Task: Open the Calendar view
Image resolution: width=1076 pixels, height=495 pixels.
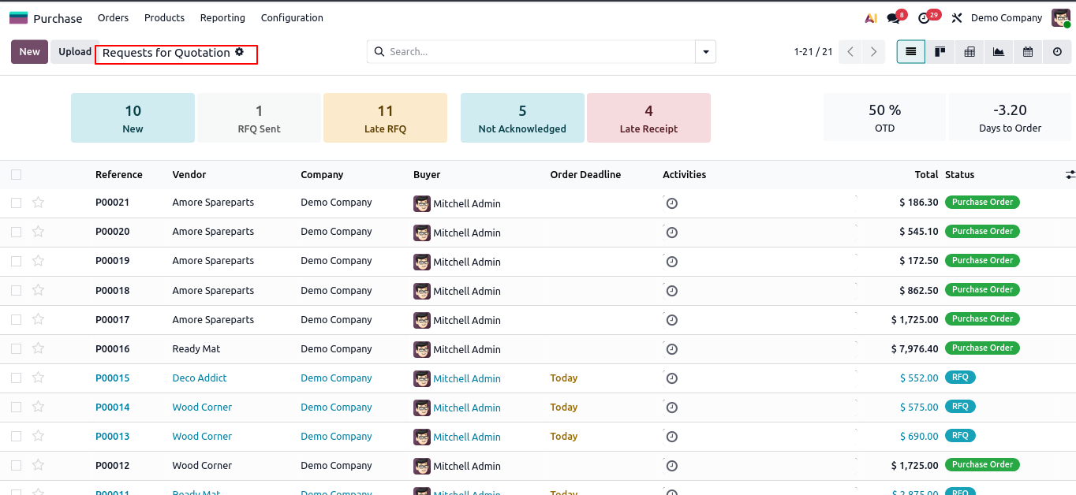Action: (x=1028, y=52)
